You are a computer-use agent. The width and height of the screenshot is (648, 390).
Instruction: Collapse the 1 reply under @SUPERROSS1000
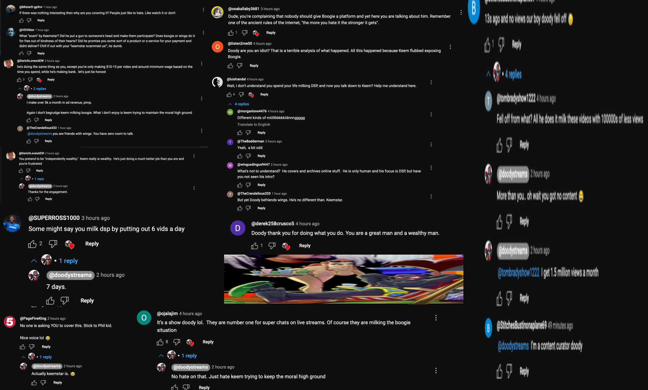click(54, 261)
